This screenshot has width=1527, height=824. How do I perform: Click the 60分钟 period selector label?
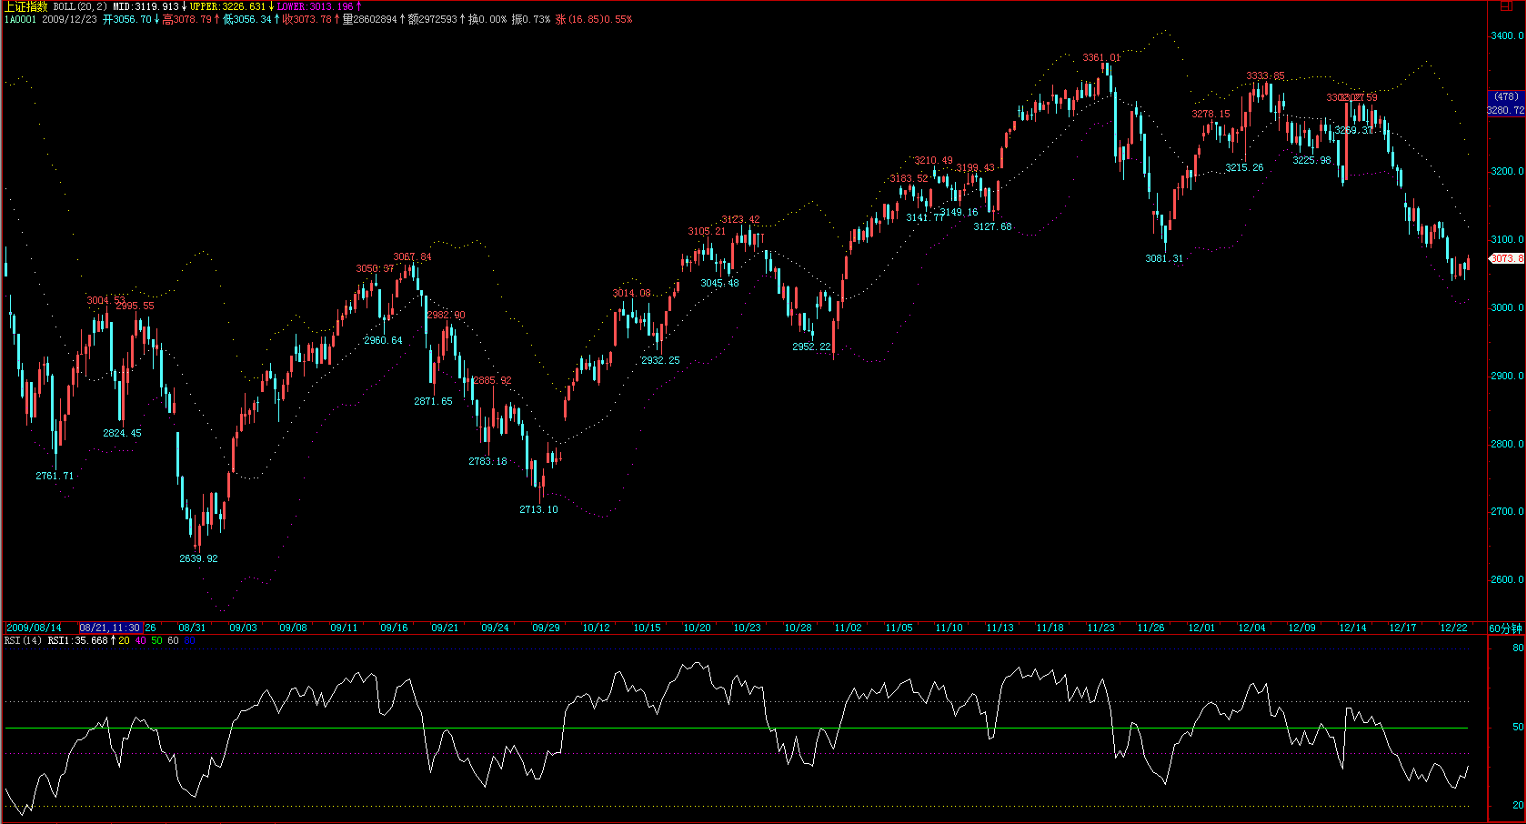(1505, 628)
